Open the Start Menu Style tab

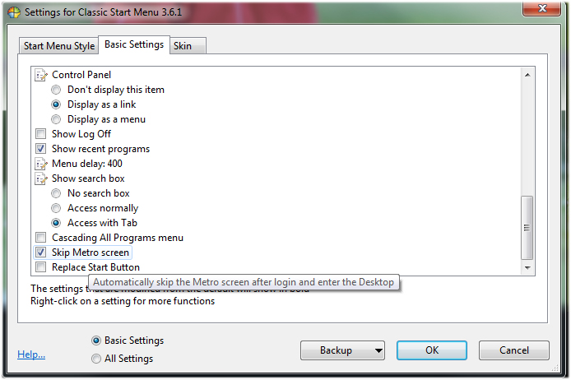coord(59,46)
